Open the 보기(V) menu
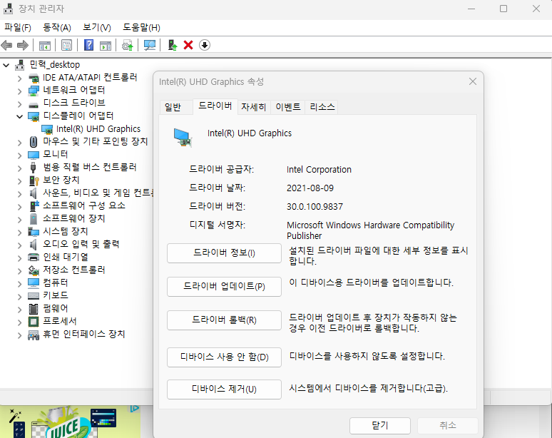Image resolution: width=552 pixels, height=438 pixels. 97,27
